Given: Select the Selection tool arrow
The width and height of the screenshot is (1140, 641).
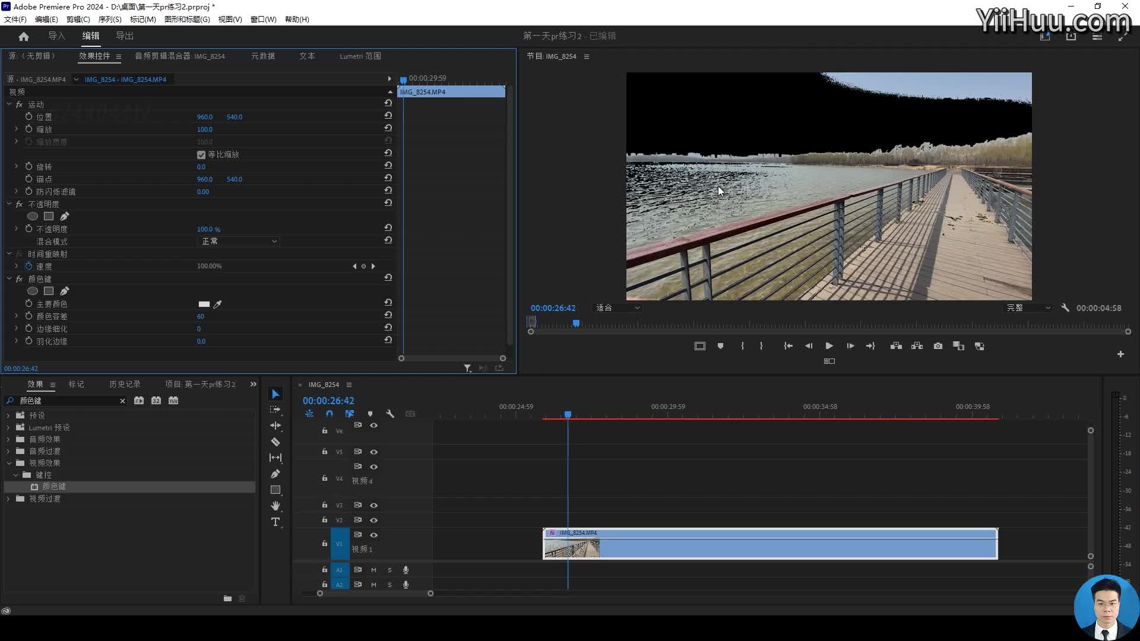Looking at the screenshot, I should [275, 394].
